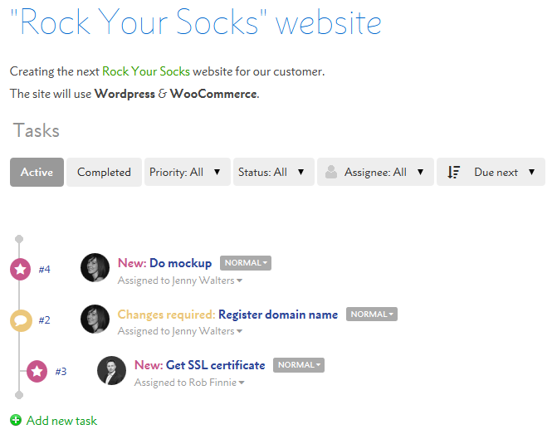Change the assignee of the Register domain name task
The height and width of the screenshot is (439, 557).
[x=180, y=331]
